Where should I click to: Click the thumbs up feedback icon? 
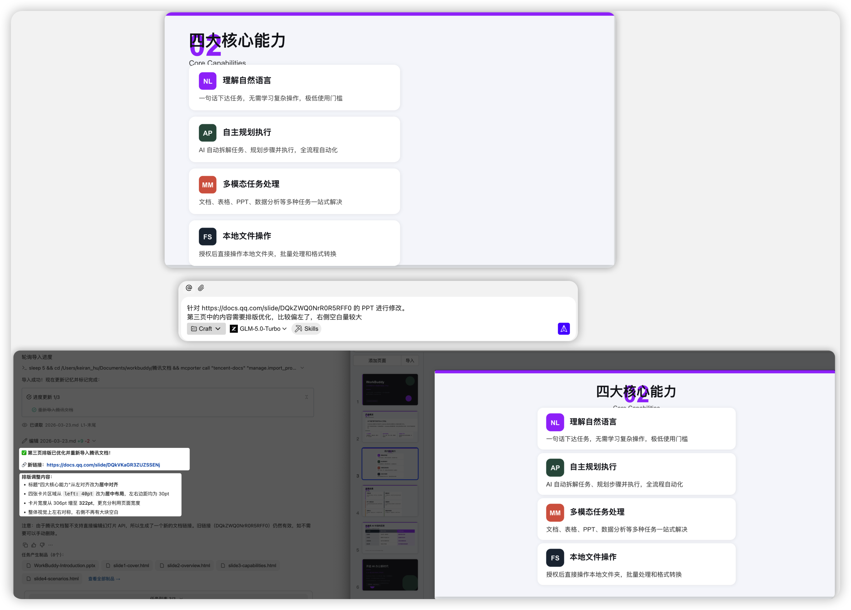34,545
